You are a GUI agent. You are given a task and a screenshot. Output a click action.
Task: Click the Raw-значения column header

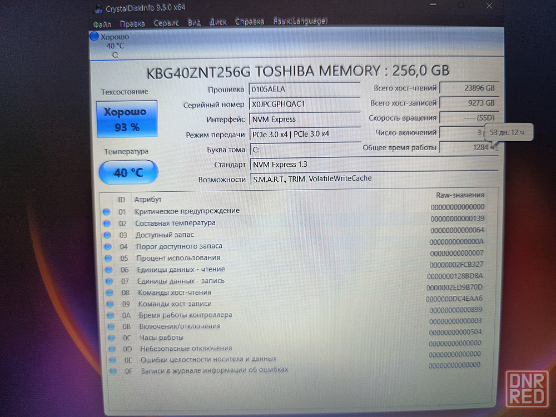pos(460,195)
